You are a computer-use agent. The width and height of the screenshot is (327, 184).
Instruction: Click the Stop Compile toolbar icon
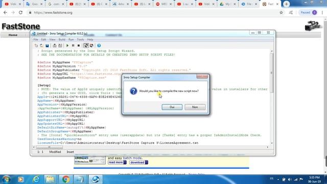coord(60,45)
